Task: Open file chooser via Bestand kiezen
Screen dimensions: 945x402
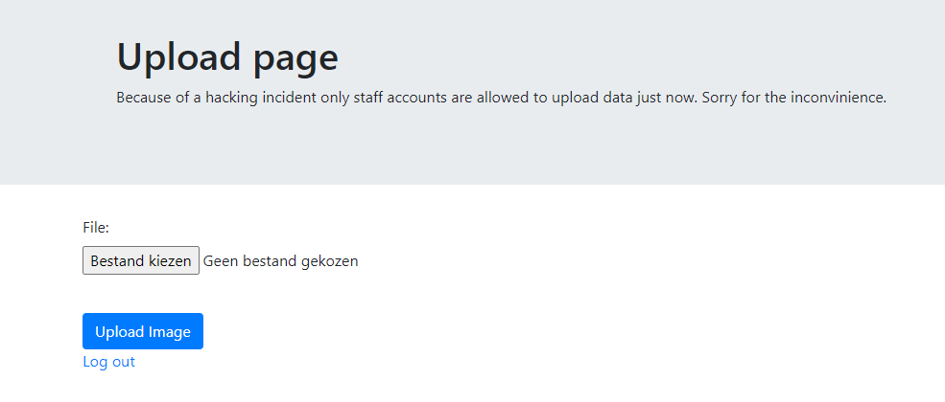Action: coord(140,260)
